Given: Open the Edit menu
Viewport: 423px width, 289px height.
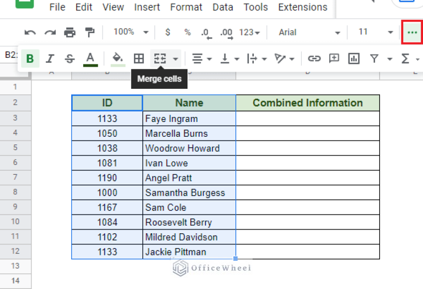Looking at the screenshot, I should pyautogui.click(x=84, y=7).
